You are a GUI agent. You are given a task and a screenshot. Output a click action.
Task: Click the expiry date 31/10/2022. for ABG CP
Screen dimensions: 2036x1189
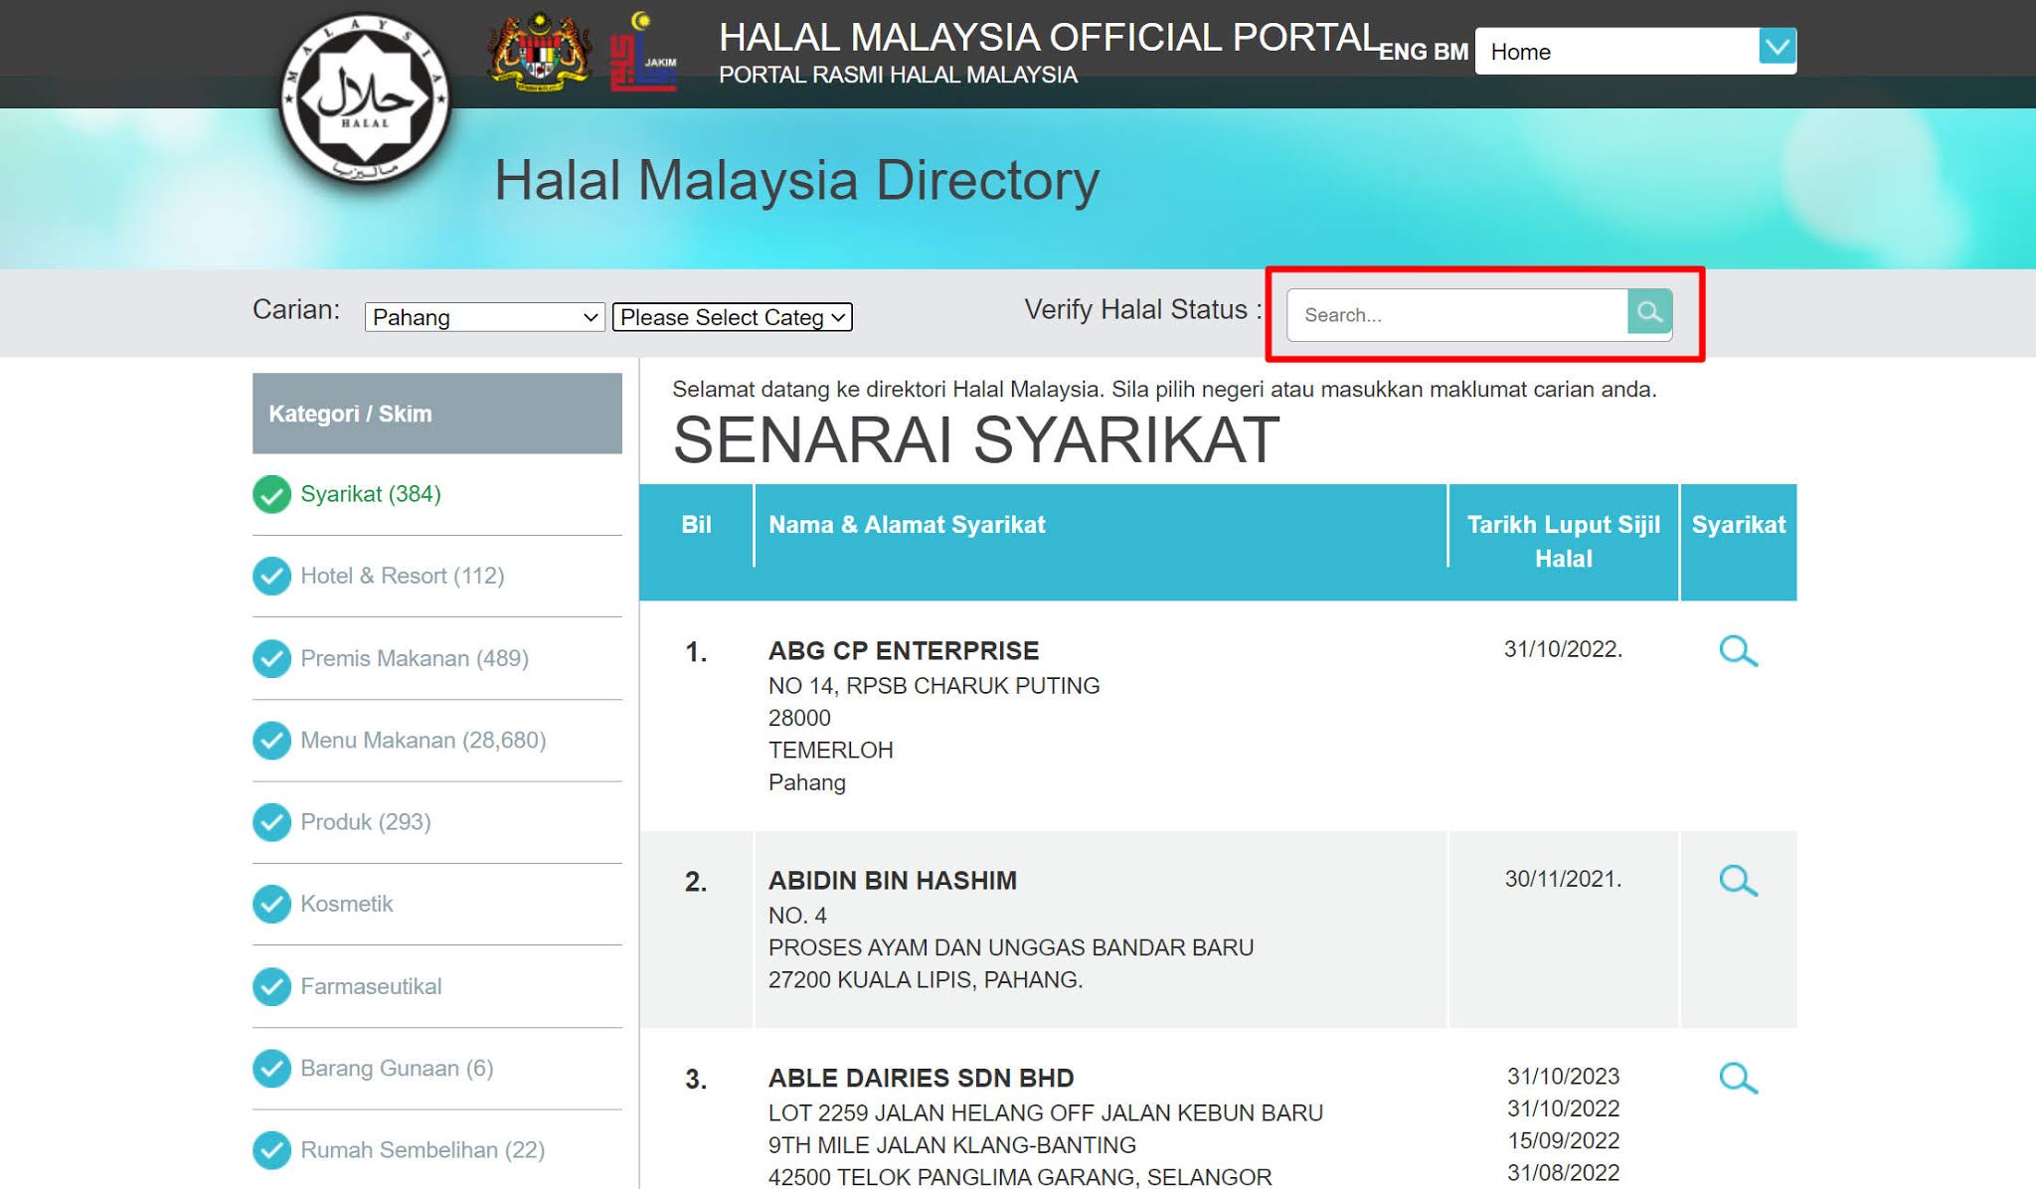pos(1563,649)
